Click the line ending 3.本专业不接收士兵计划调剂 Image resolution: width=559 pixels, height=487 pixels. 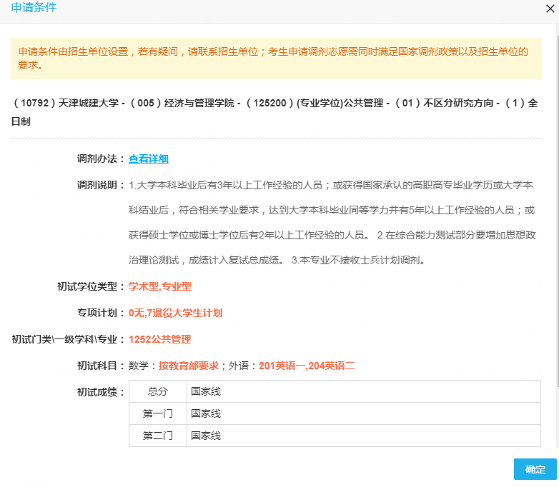pos(277,260)
